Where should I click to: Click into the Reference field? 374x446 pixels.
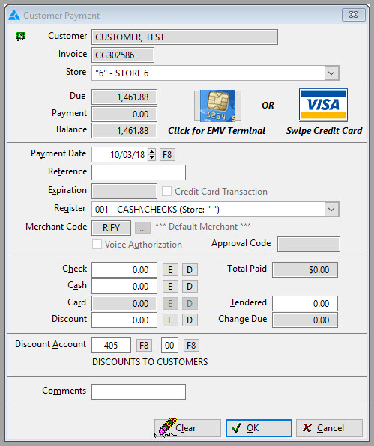pyautogui.click(x=139, y=172)
